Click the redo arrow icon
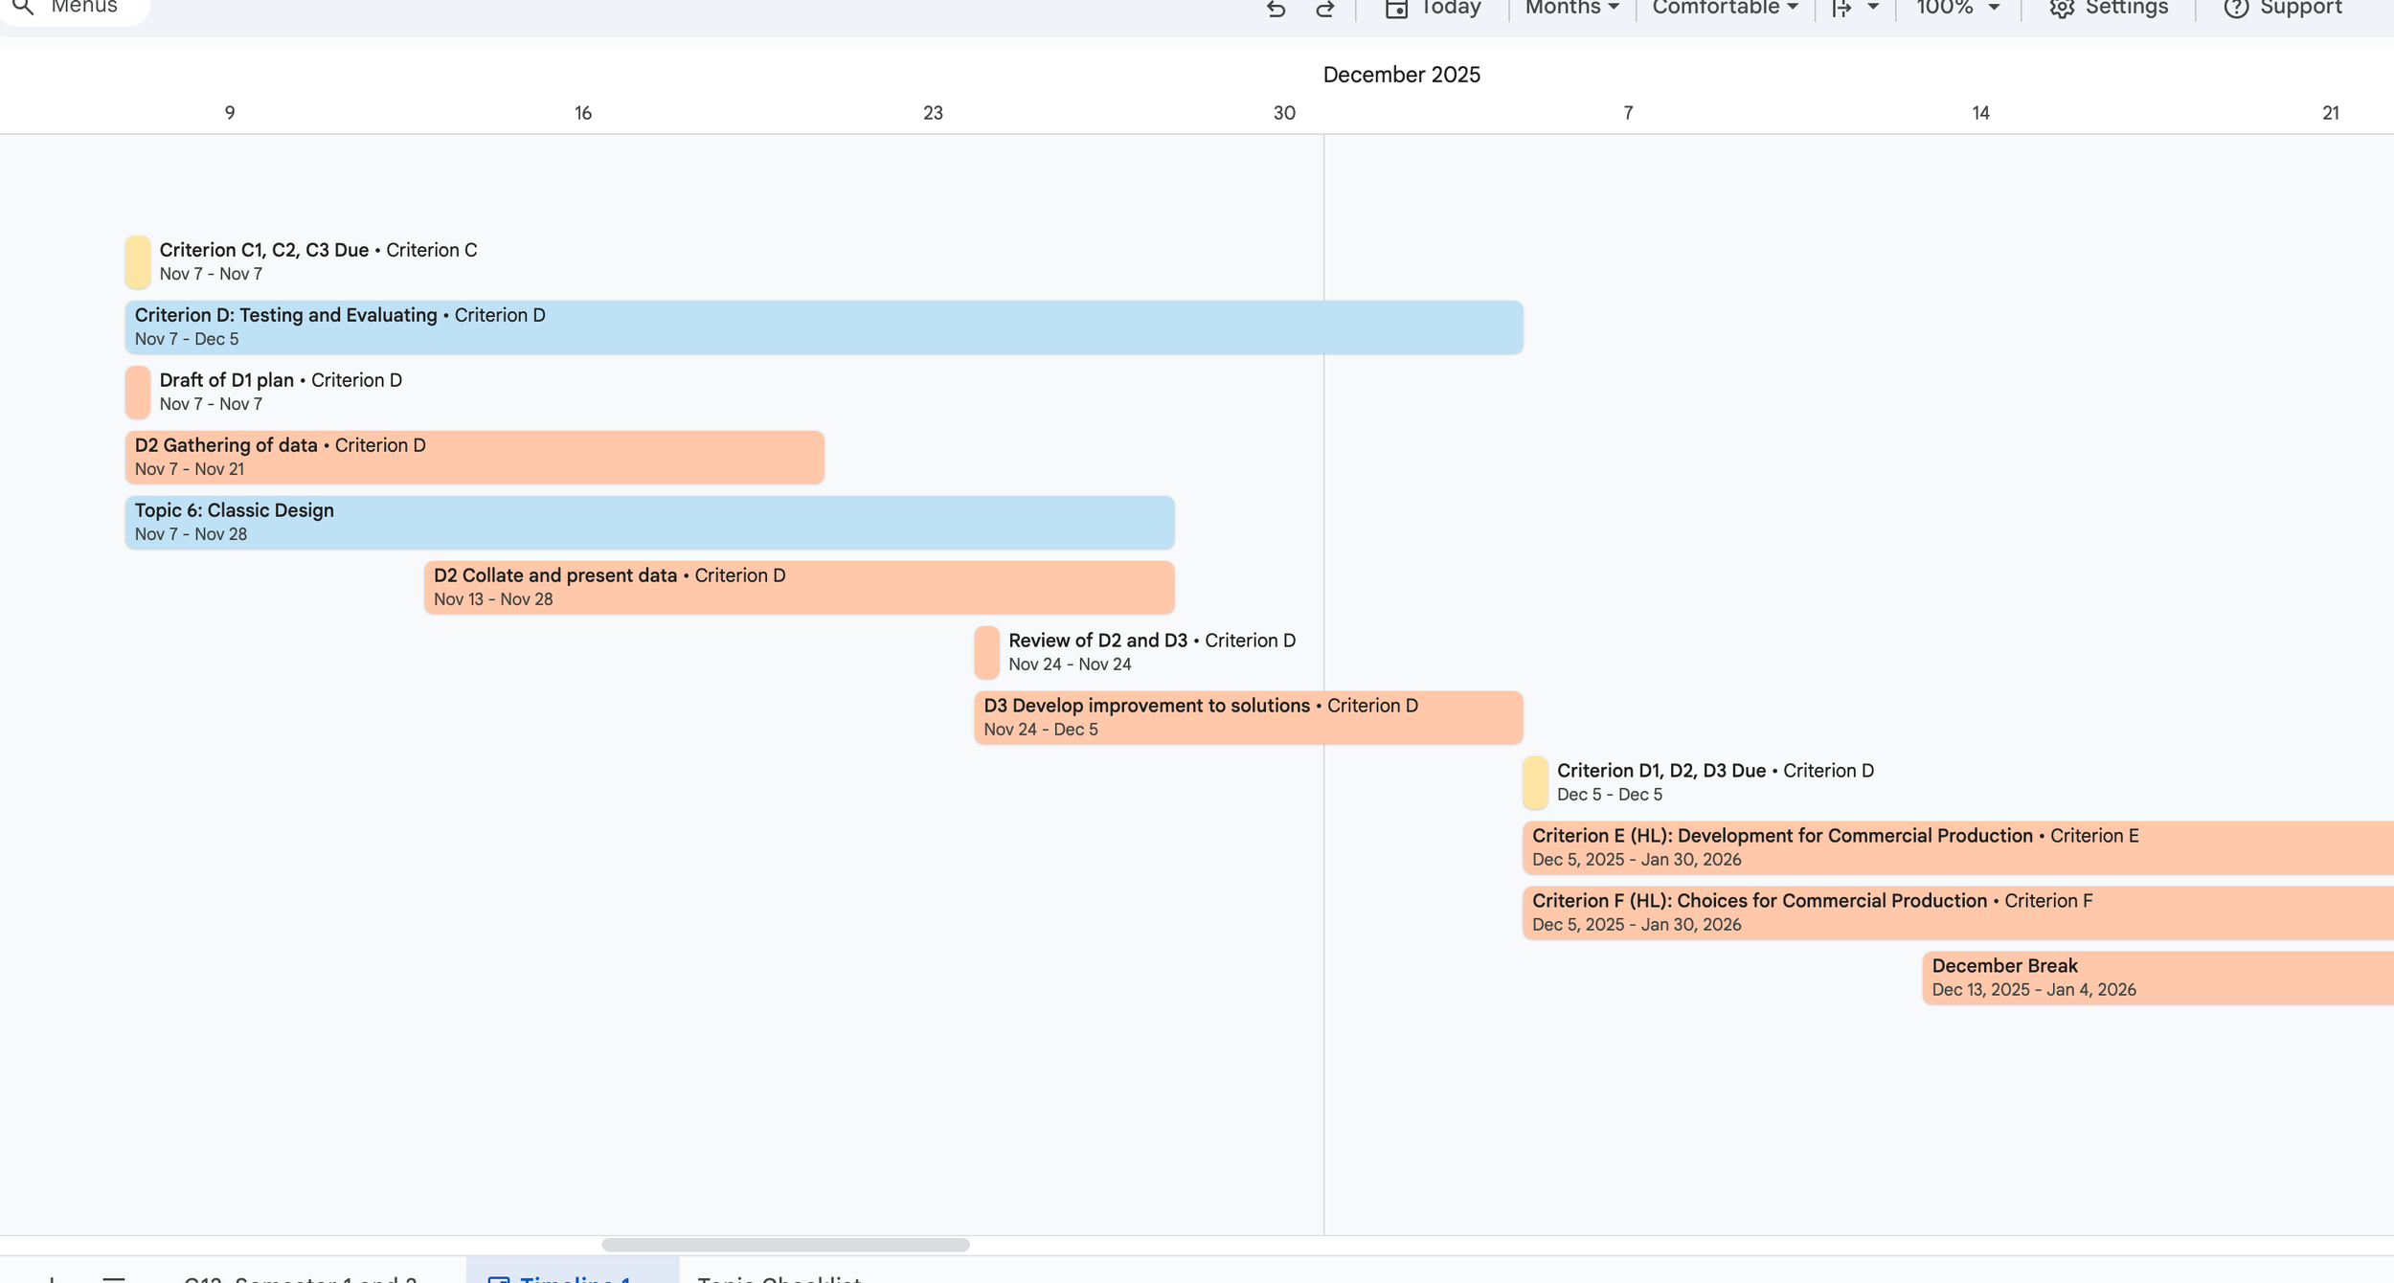This screenshot has height=1283, width=2394. click(x=1325, y=9)
